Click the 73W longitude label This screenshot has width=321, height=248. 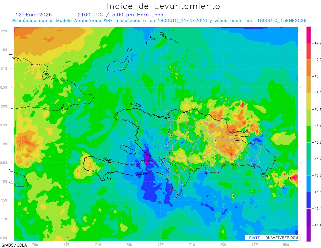coord(129,244)
